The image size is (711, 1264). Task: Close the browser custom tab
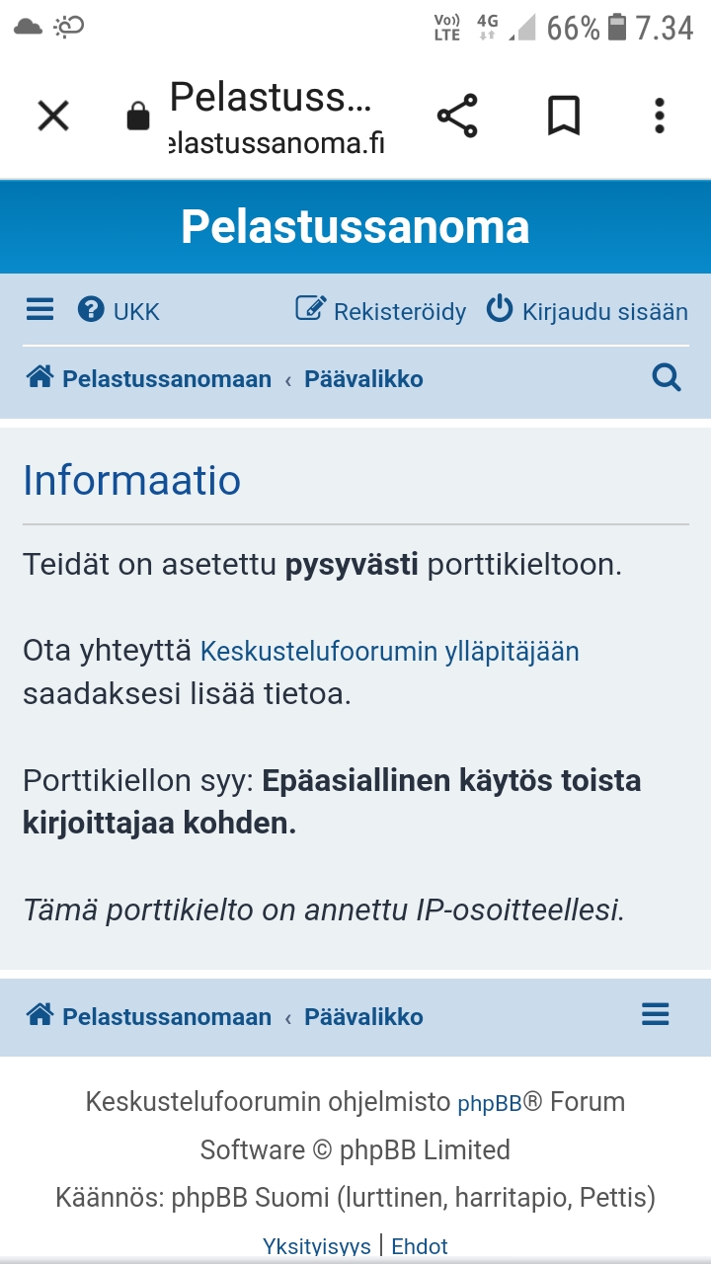(x=53, y=117)
